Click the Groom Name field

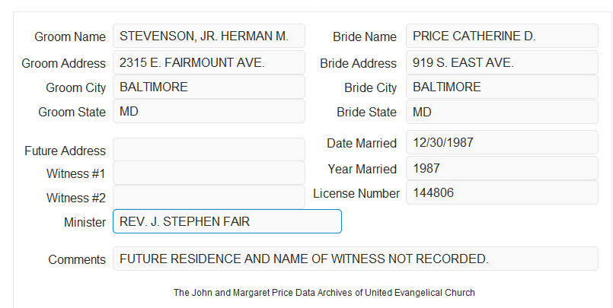click(x=209, y=36)
